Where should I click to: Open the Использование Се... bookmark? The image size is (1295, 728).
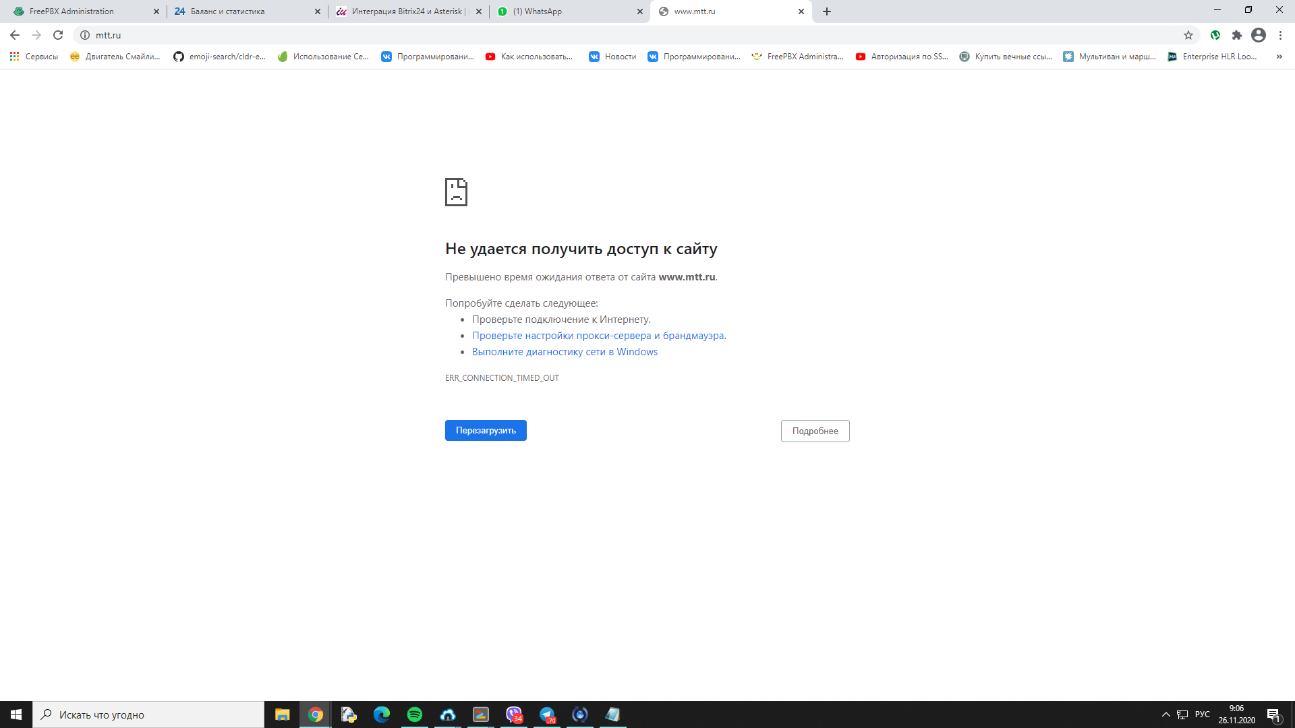323,57
